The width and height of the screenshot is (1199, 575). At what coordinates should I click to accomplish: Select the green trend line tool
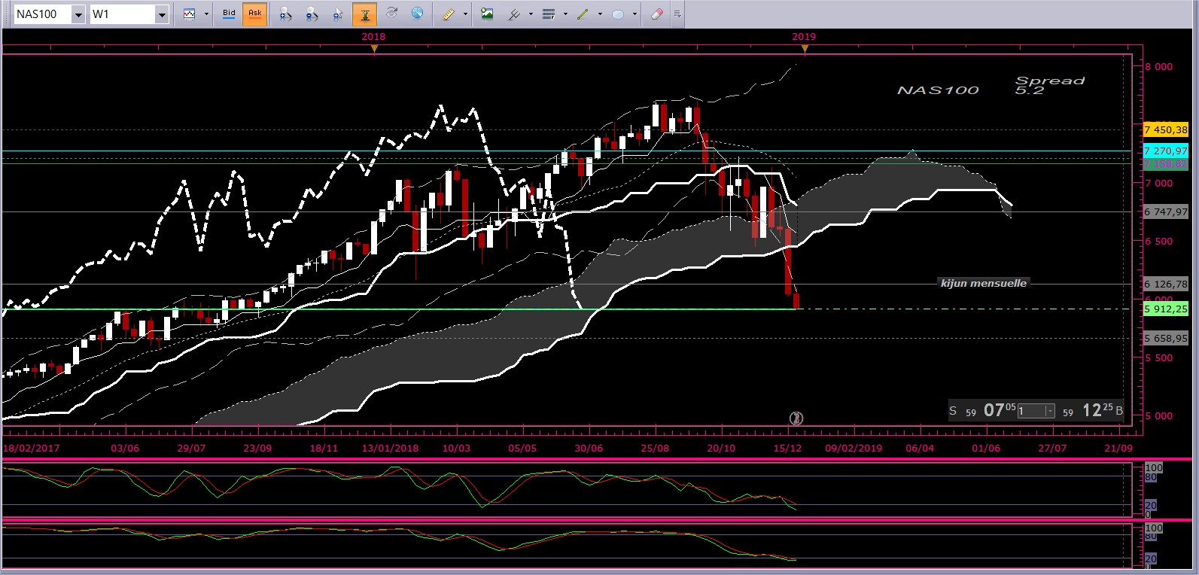click(x=583, y=14)
